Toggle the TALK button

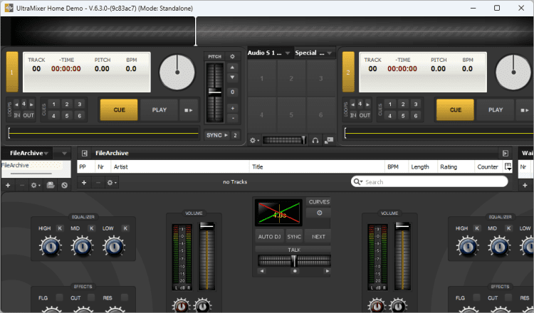(x=293, y=250)
